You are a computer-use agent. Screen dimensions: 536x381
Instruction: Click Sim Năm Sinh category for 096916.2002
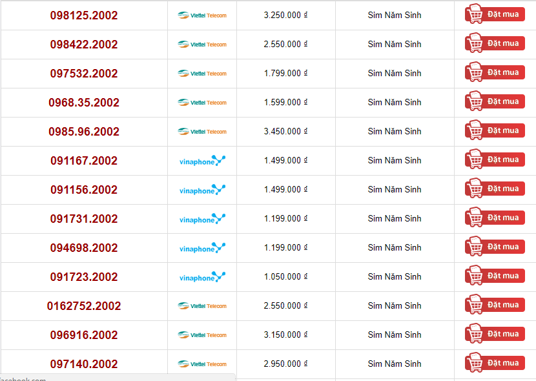tap(395, 335)
